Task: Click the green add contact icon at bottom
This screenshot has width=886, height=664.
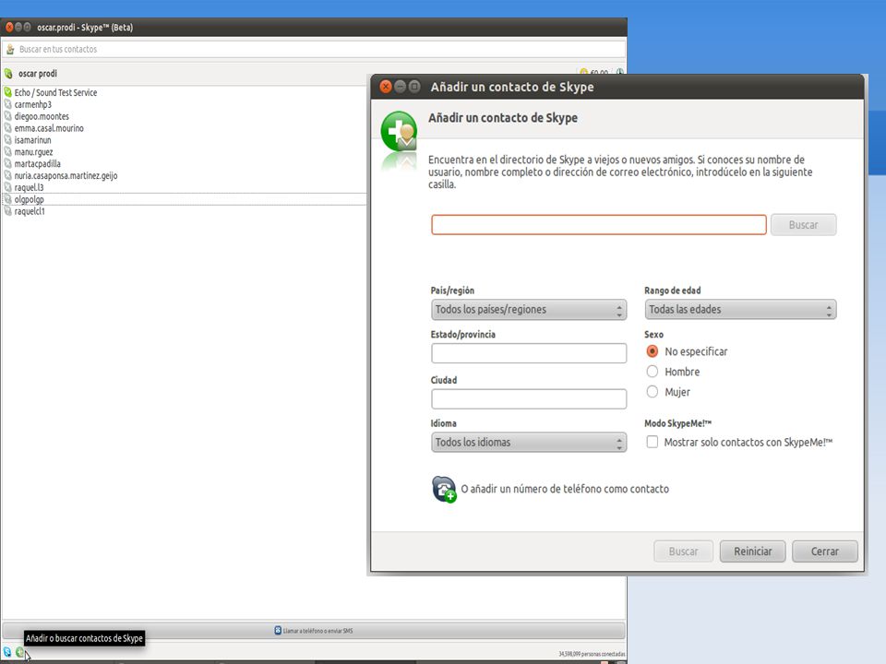Action: [19, 652]
